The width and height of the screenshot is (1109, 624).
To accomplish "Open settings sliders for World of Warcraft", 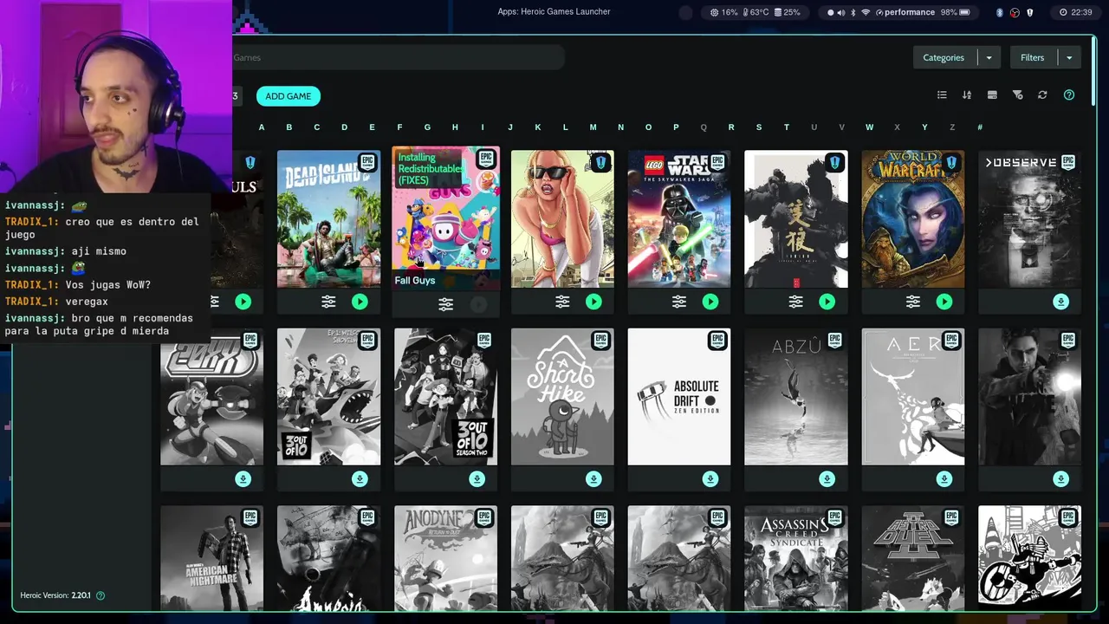I will click(913, 302).
